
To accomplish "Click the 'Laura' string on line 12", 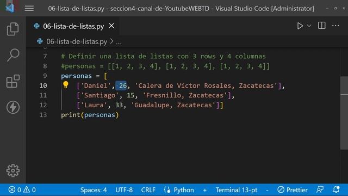I will click(x=94, y=105).
